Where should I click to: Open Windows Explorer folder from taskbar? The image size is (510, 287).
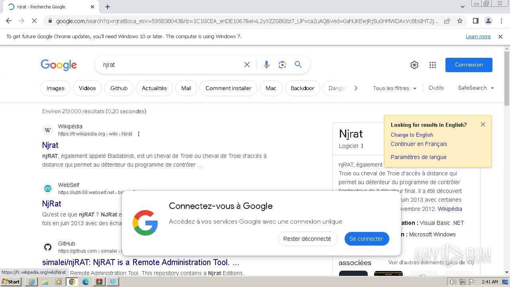coord(45,282)
